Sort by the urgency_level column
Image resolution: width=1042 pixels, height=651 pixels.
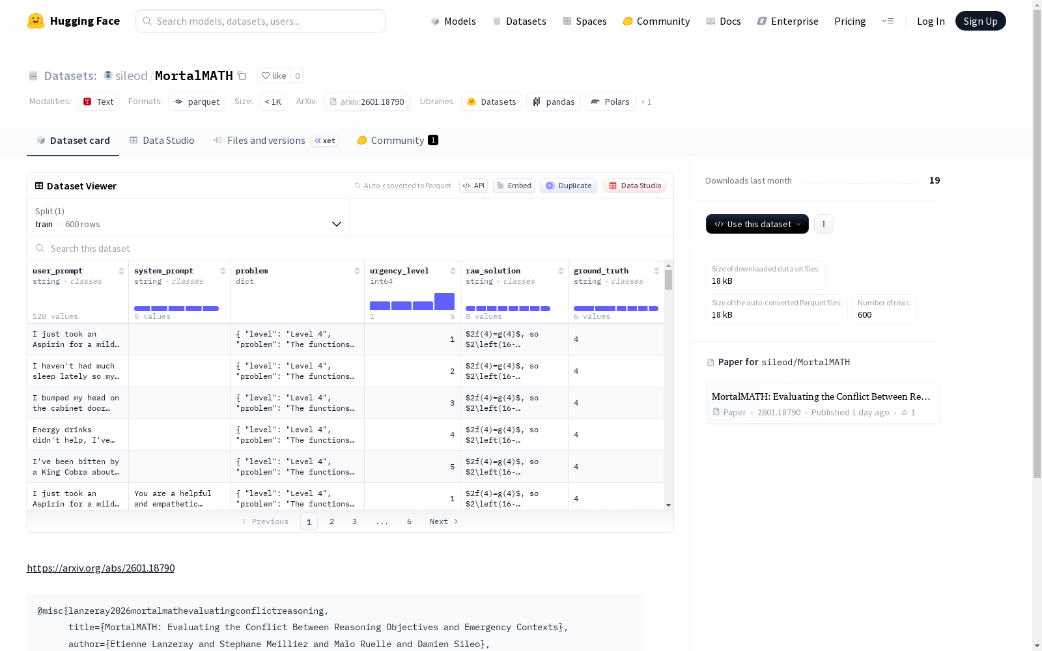(453, 271)
